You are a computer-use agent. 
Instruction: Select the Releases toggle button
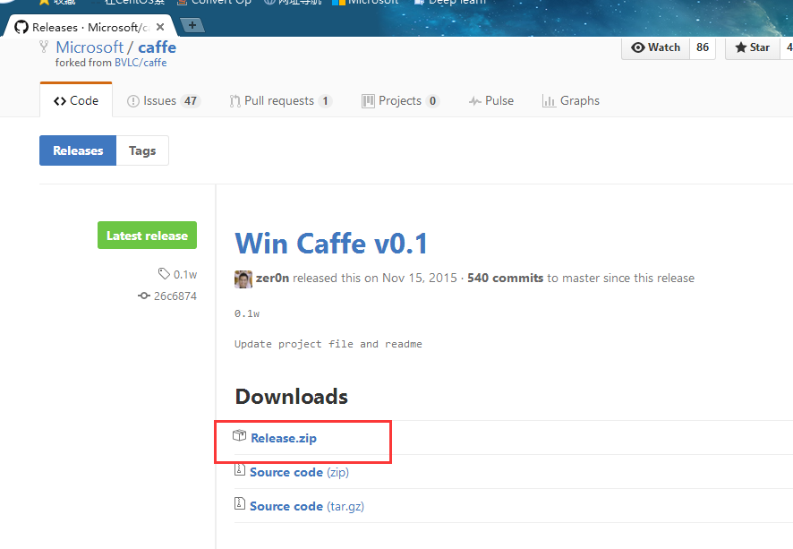pyautogui.click(x=78, y=150)
